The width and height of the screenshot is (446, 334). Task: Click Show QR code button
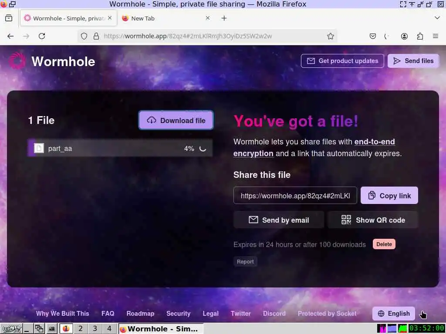tap(373, 220)
